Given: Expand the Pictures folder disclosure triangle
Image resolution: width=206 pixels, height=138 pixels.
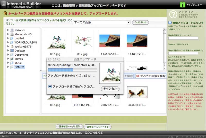Looking at the screenshot, I should click(x=8, y=67).
